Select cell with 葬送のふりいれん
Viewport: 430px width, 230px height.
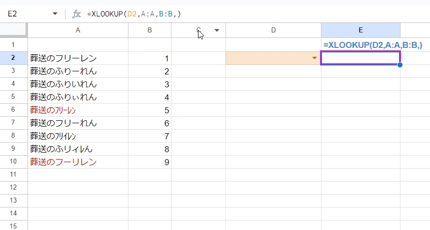point(78,84)
